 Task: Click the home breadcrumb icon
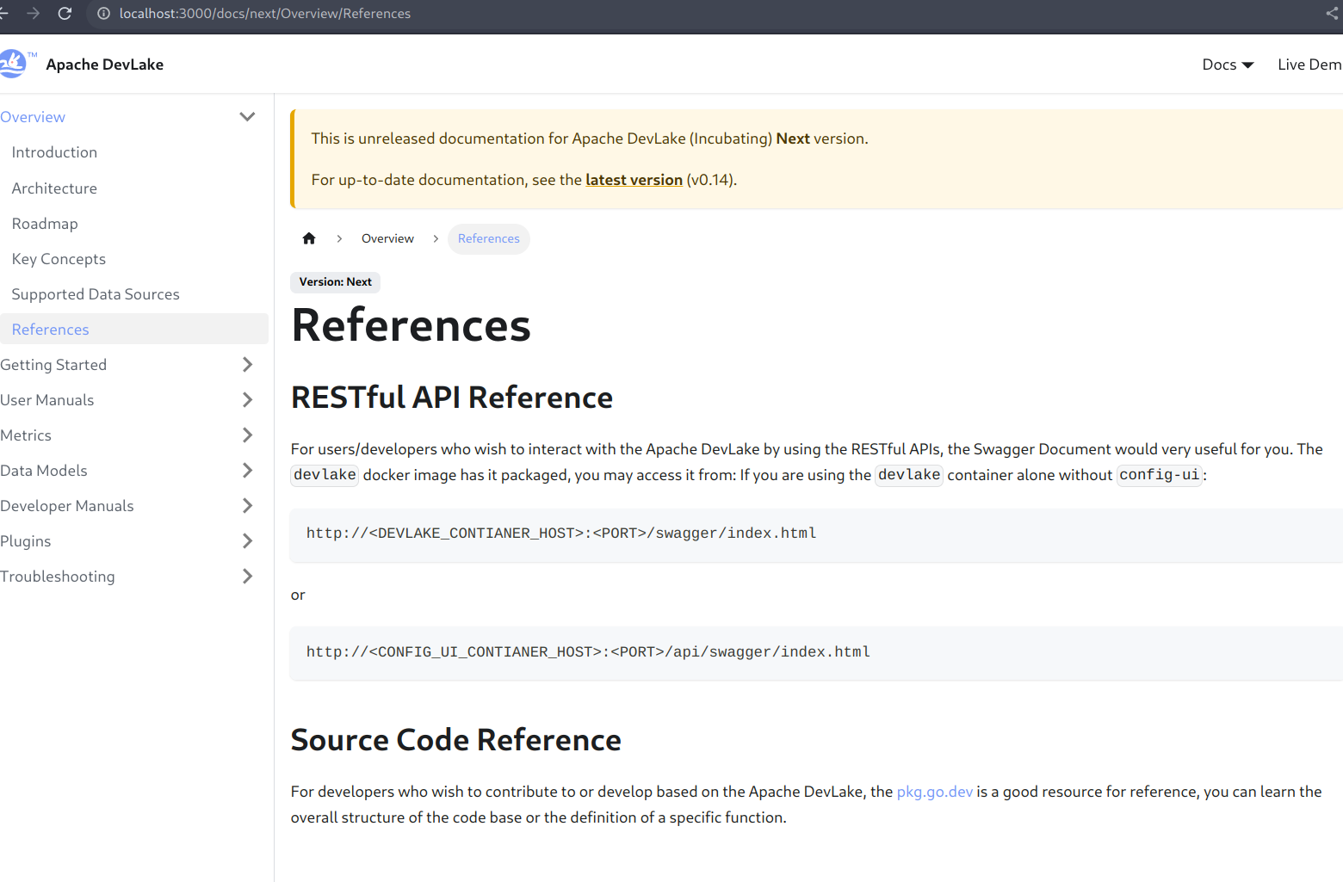point(309,238)
